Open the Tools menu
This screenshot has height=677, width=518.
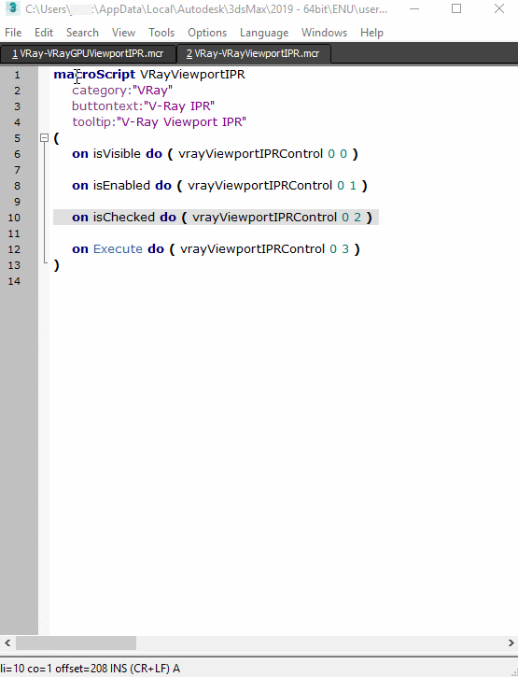(x=161, y=33)
